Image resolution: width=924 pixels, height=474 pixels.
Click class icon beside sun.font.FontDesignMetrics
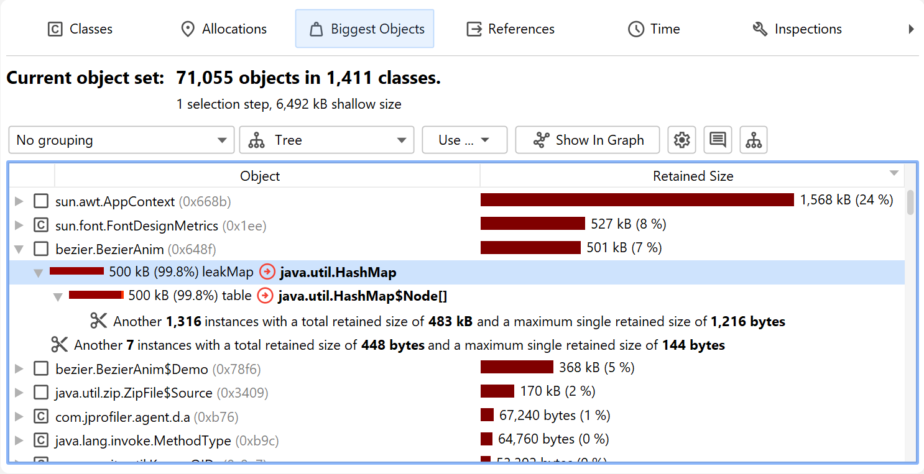coord(41,225)
